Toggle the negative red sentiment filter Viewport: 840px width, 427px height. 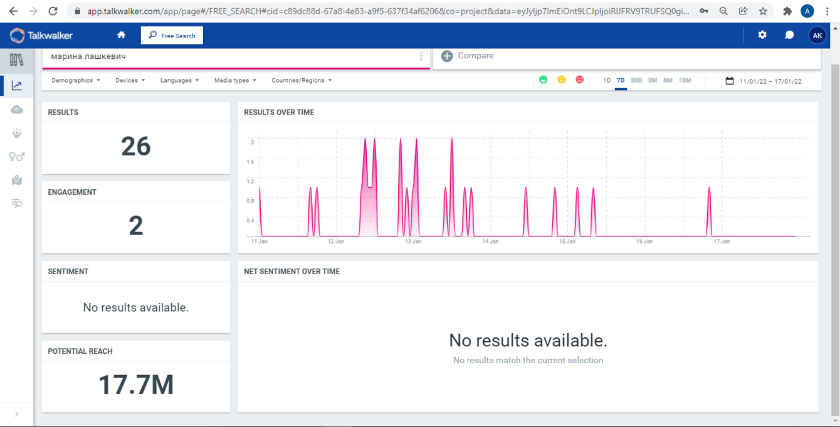coord(580,80)
